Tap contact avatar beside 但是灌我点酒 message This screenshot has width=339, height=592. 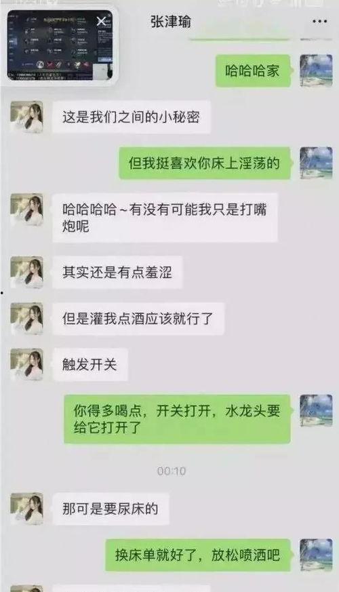27,319
